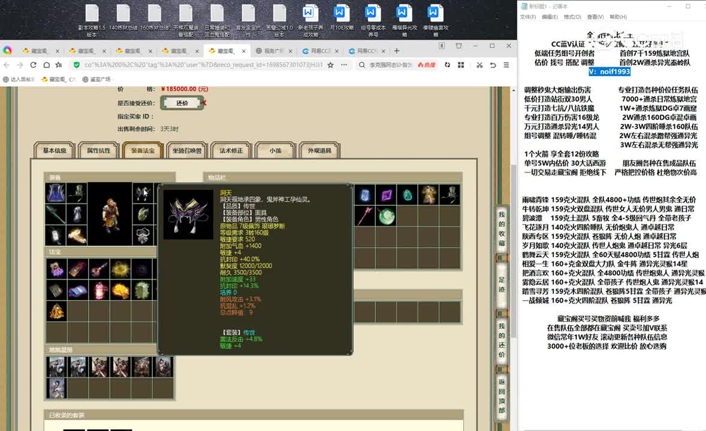Select the red spear in the 物品栏

[x=365, y=217]
